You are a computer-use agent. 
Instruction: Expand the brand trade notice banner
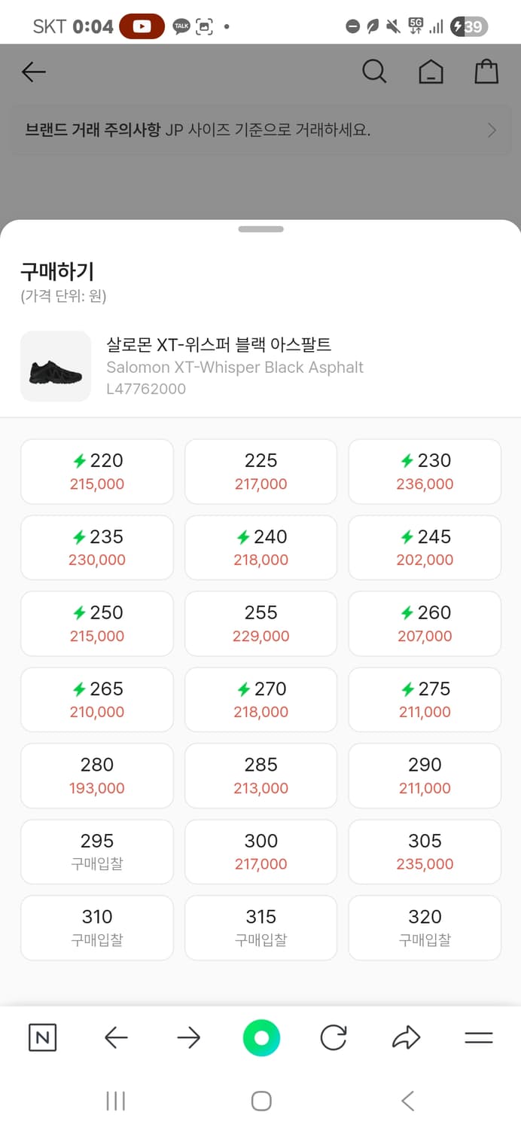pyautogui.click(x=260, y=130)
